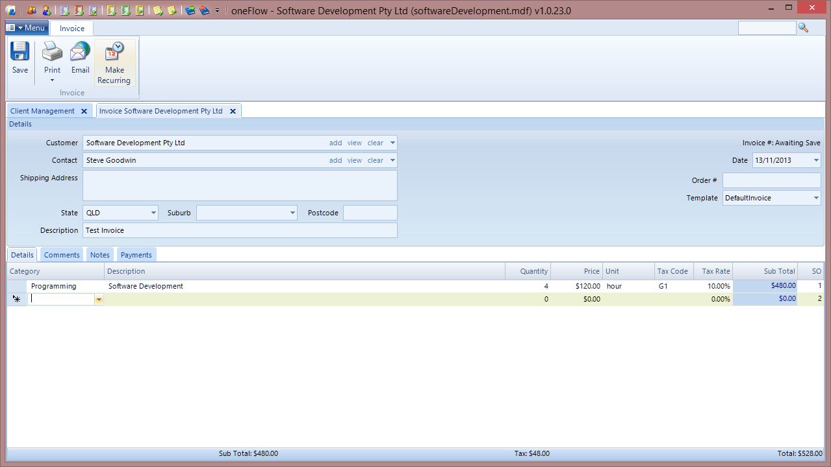Click the blue document with checkmark quick icon

click(93, 10)
